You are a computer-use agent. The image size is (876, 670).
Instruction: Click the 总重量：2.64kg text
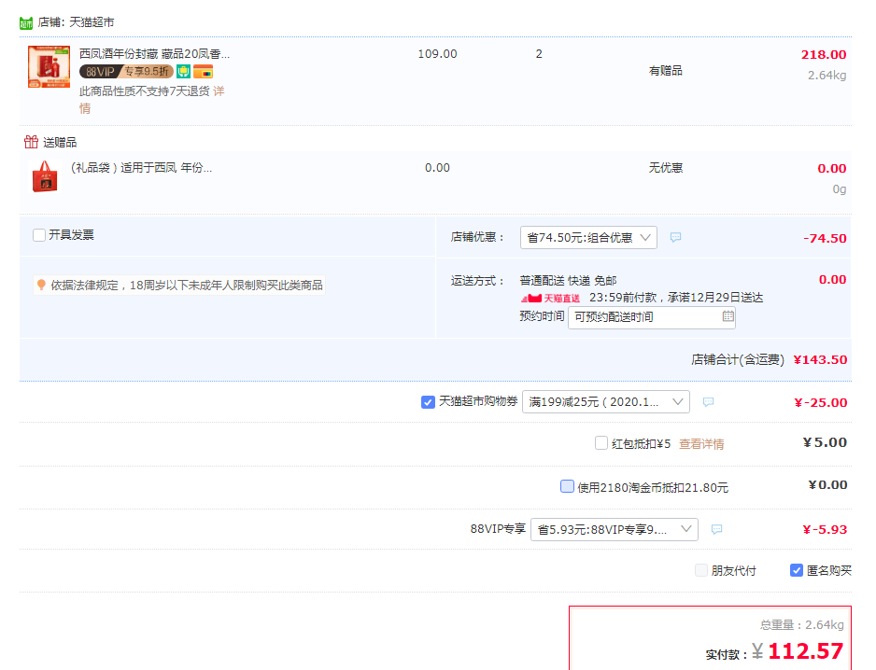[x=801, y=625]
